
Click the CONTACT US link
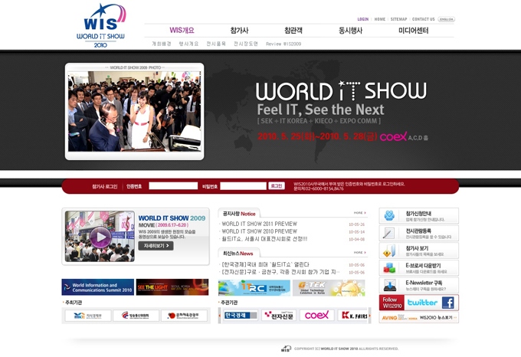click(x=423, y=19)
